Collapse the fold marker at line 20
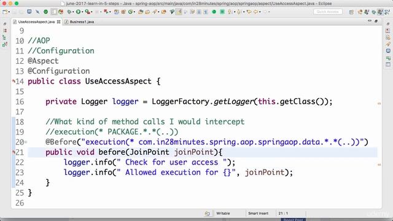Viewport: 393px width, 221px height. [26, 142]
